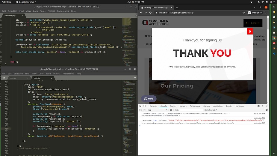Viewport: 277px width, 156px height.
Task: Open Tools menu in main.js Sublime window
Action: click(49, 74)
